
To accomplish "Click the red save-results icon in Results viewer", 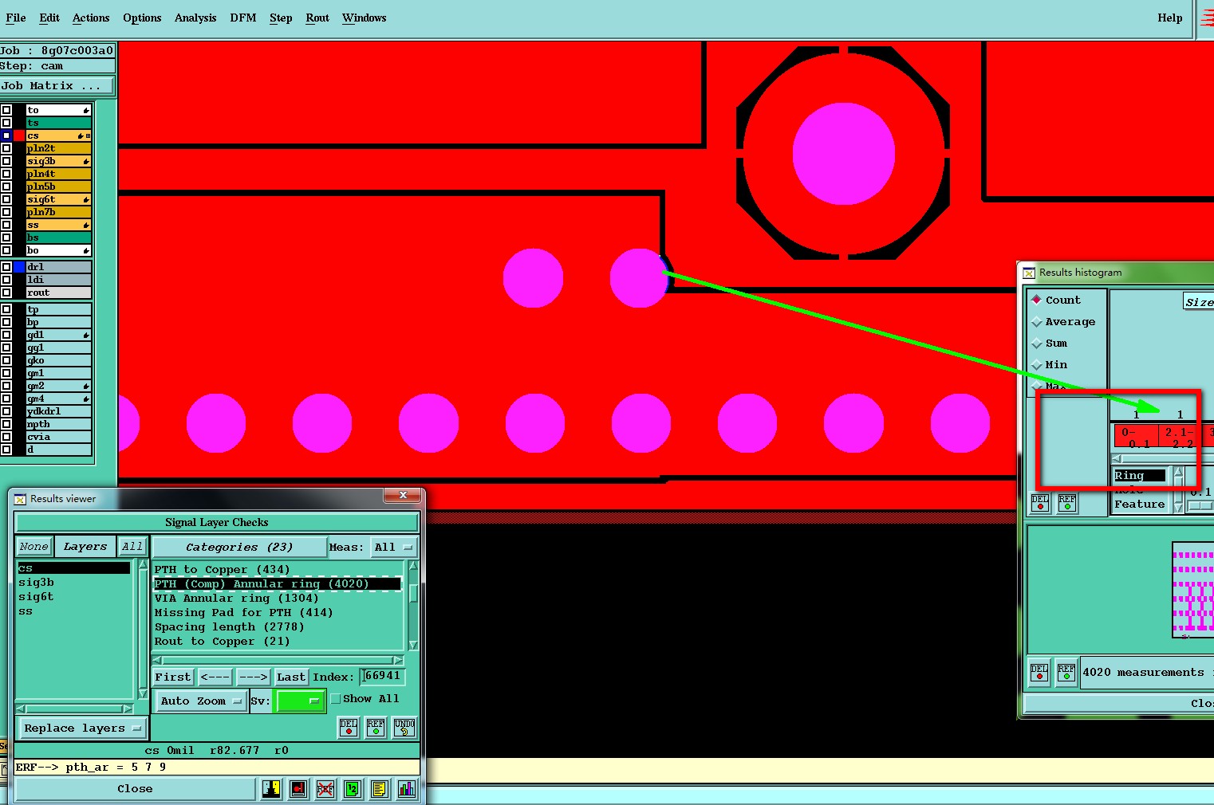I will tap(298, 789).
